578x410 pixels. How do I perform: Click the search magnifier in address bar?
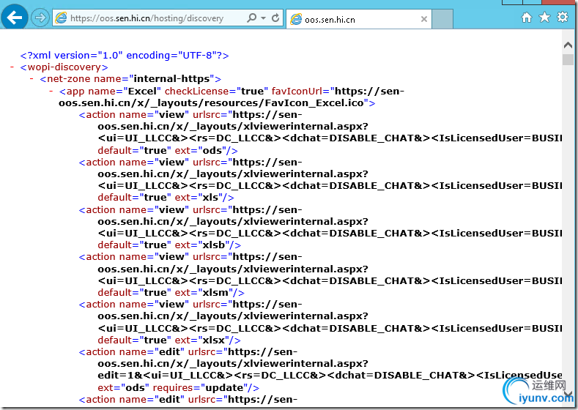(x=252, y=18)
